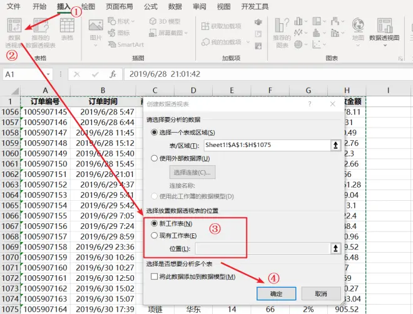Select the 选择一个表或区域 radio option
This screenshot has width=413, height=314.
click(154, 133)
